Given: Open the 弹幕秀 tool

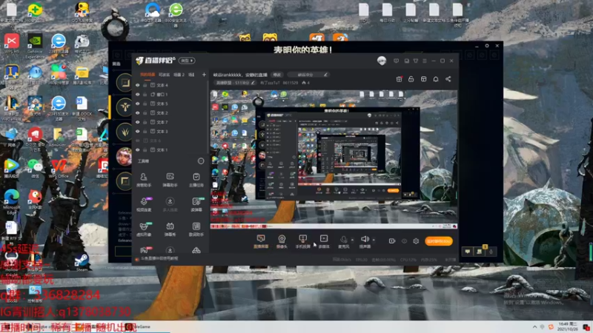Looking at the screenshot, I should pos(170,229).
